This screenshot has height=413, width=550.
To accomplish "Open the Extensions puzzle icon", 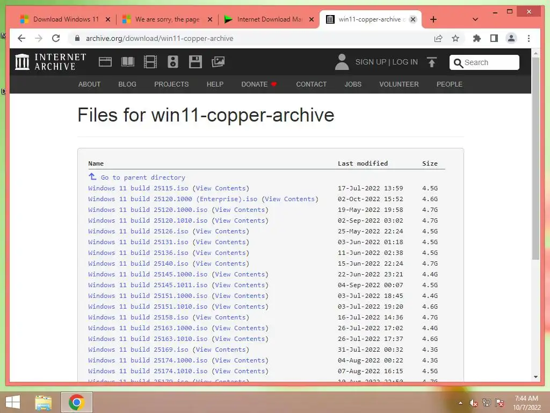I will (x=477, y=38).
